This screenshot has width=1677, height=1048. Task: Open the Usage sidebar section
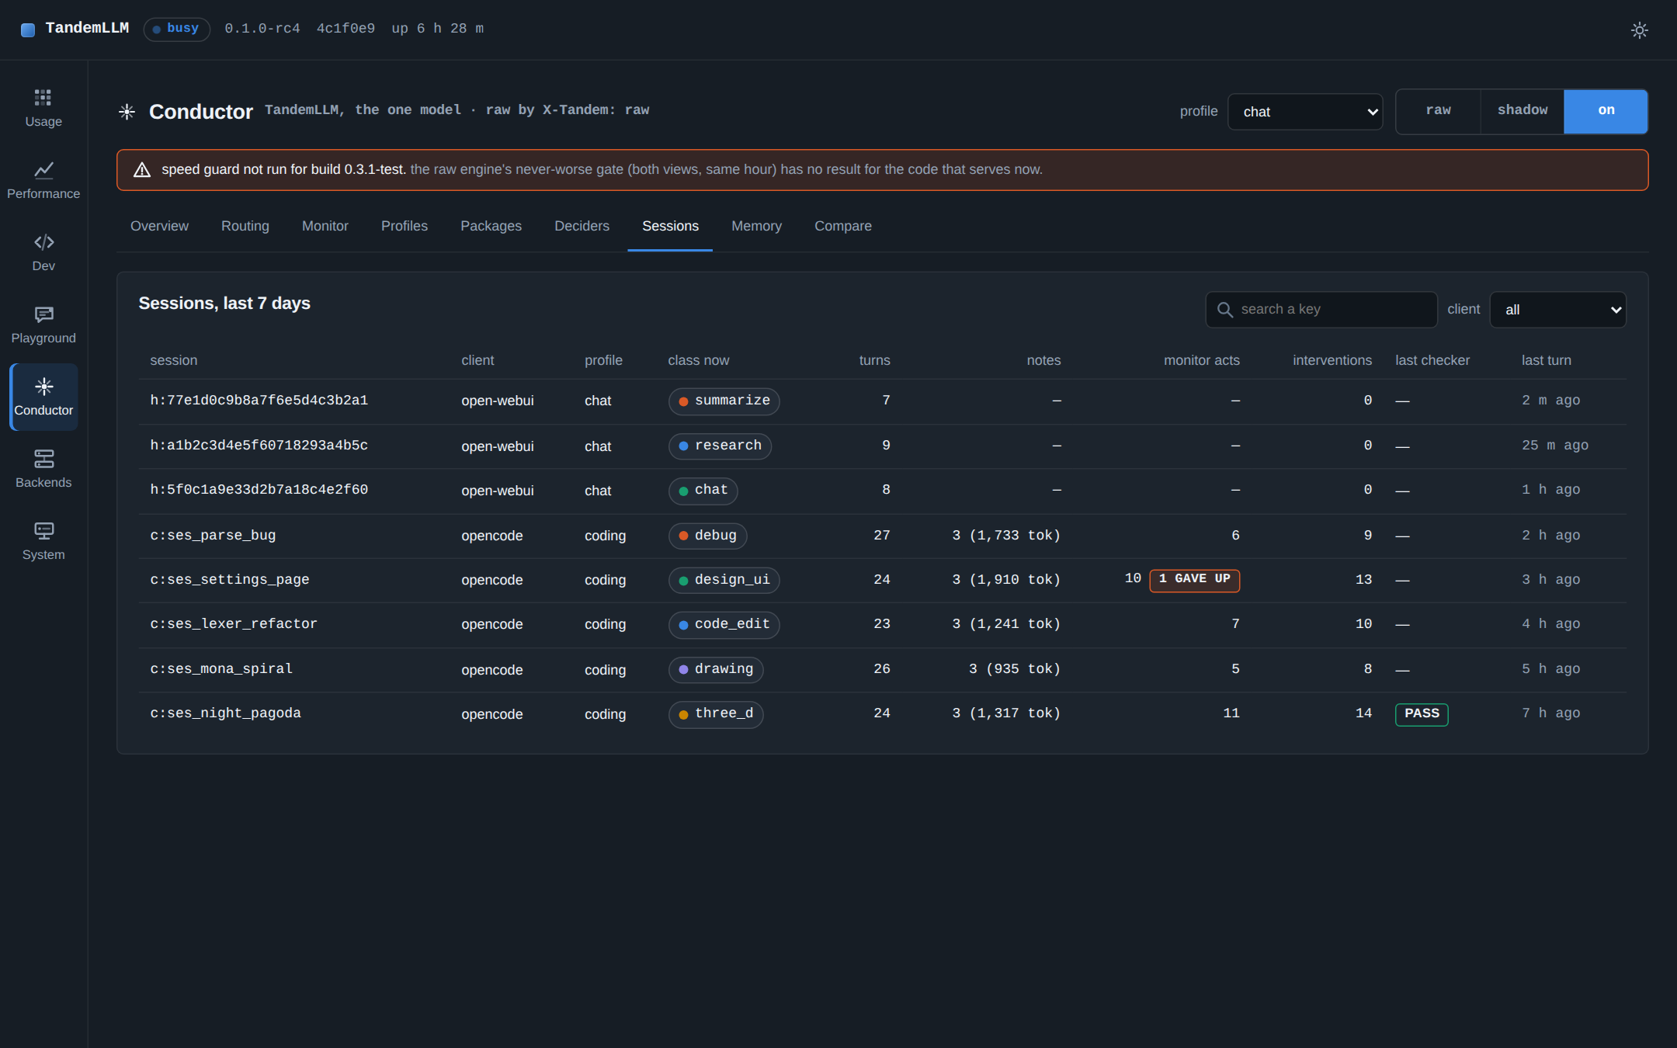click(43, 108)
